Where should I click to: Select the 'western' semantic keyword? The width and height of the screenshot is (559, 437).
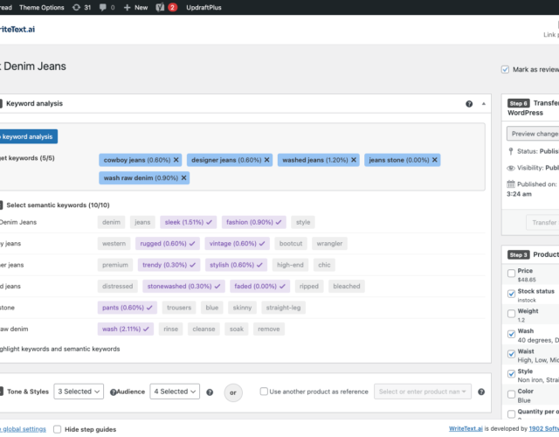[x=114, y=244]
